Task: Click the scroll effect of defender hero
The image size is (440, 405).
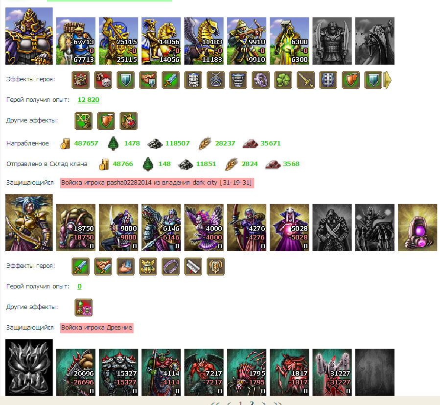Action: click(x=193, y=266)
